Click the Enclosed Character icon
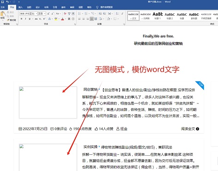 tap(73, 19)
